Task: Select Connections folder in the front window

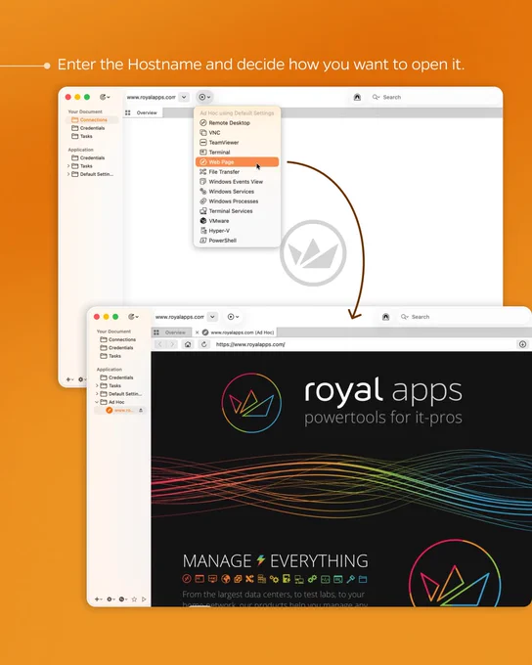Action: click(118, 339)
